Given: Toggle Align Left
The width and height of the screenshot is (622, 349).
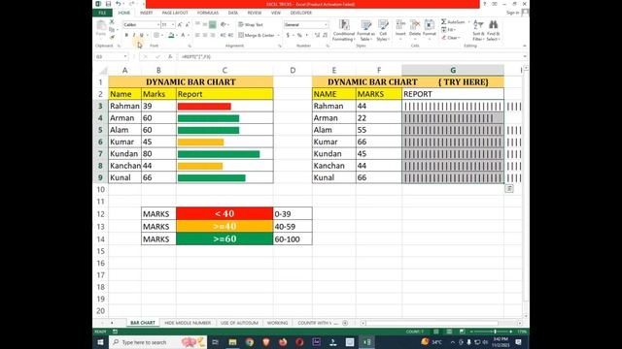Looking at the screenshot, I should (197, 35).
